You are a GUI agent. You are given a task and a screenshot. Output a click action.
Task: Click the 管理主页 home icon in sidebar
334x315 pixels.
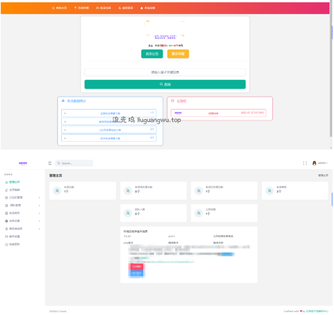coord(6,182)
